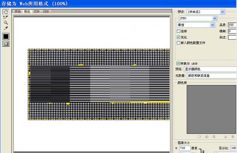Click the W width field showing 710
The height and width of the screenshot is (153, 237).
(x=185, y=148)
